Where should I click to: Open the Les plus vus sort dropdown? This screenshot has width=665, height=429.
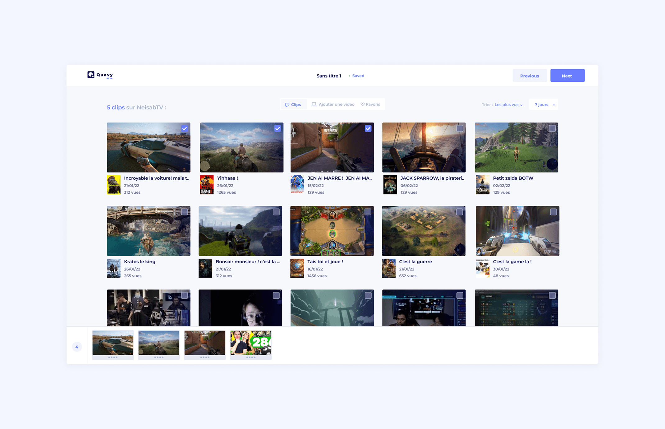(x=508, y=105)
